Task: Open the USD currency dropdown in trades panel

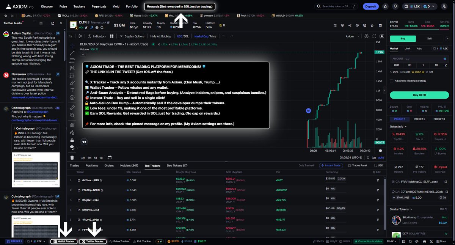Action: coord(379,166)
